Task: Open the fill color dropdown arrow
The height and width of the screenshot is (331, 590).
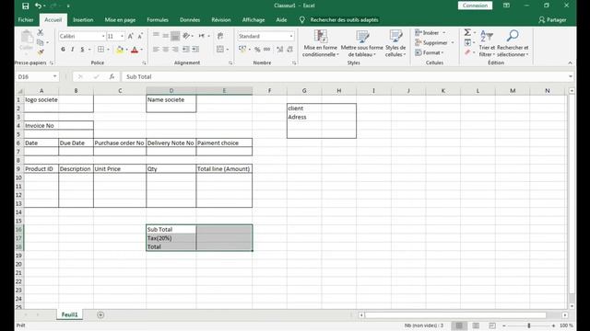Action: (x=127, y=49)
